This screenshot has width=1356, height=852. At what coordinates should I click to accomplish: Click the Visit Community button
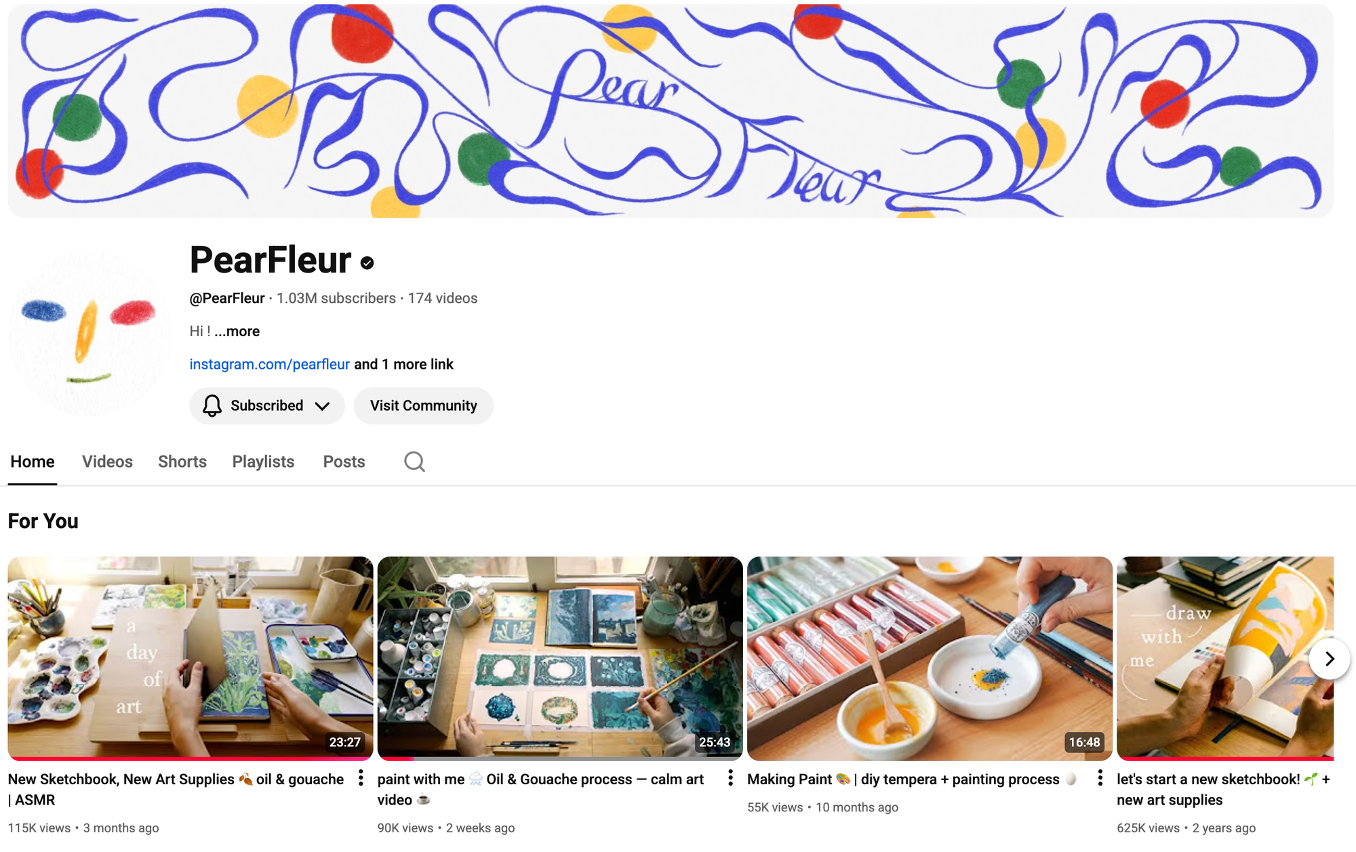[424, 406]
